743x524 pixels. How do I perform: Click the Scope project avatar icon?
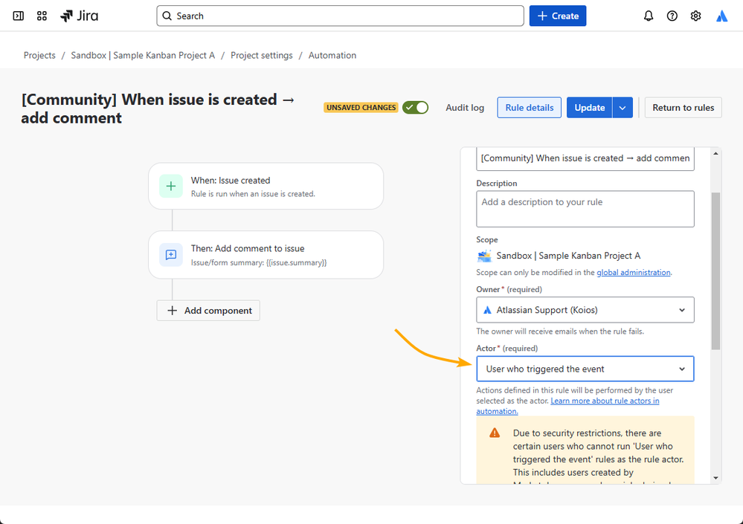click(484, 256)
